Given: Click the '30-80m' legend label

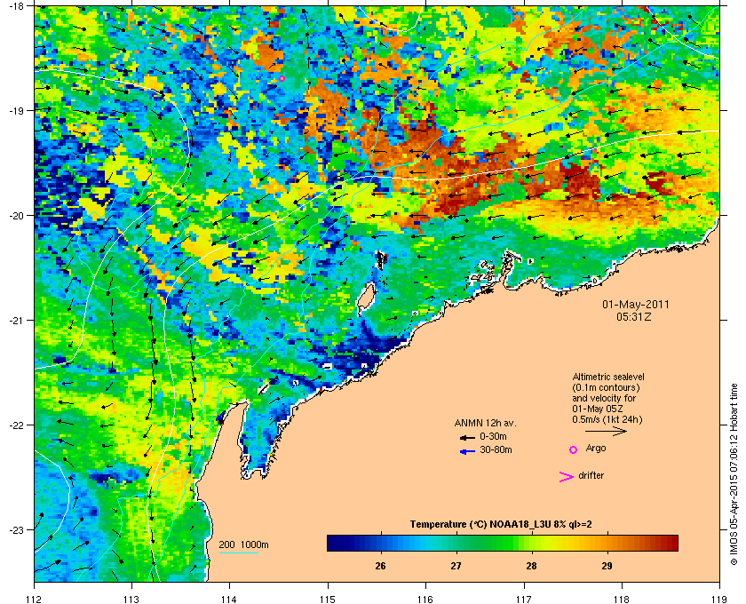Looking at the screenshot, I should 496,449.
